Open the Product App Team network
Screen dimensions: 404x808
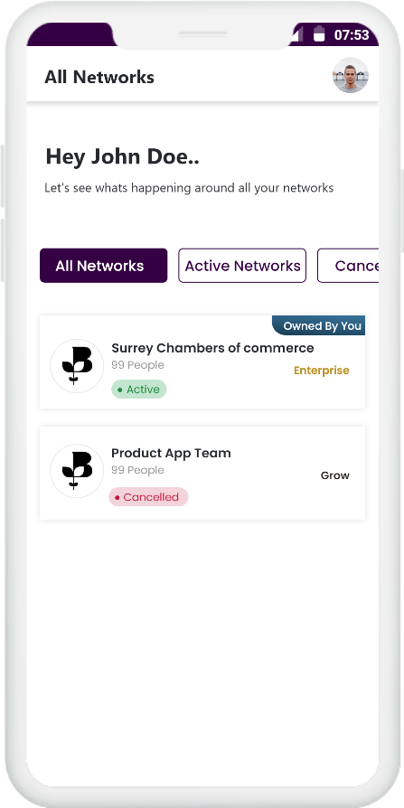(x=202, y=473)
